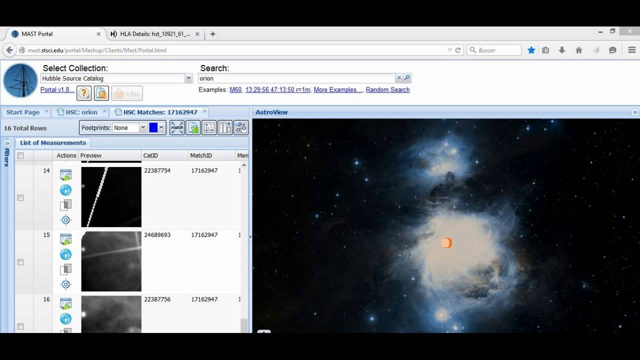Viewport: 640px width, 360px height.
Task: Click the orion search input field
Action: tap(296, 78)
